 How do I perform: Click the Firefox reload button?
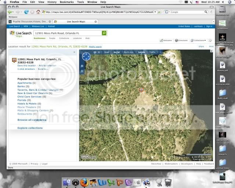coord(26,12)
